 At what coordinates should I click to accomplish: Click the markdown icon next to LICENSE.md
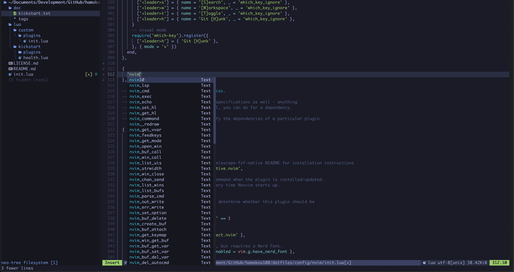pos(10,63)
